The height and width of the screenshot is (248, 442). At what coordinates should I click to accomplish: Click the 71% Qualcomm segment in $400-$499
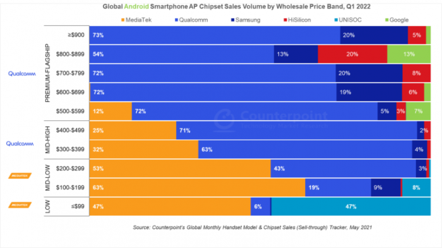(297, 130)
